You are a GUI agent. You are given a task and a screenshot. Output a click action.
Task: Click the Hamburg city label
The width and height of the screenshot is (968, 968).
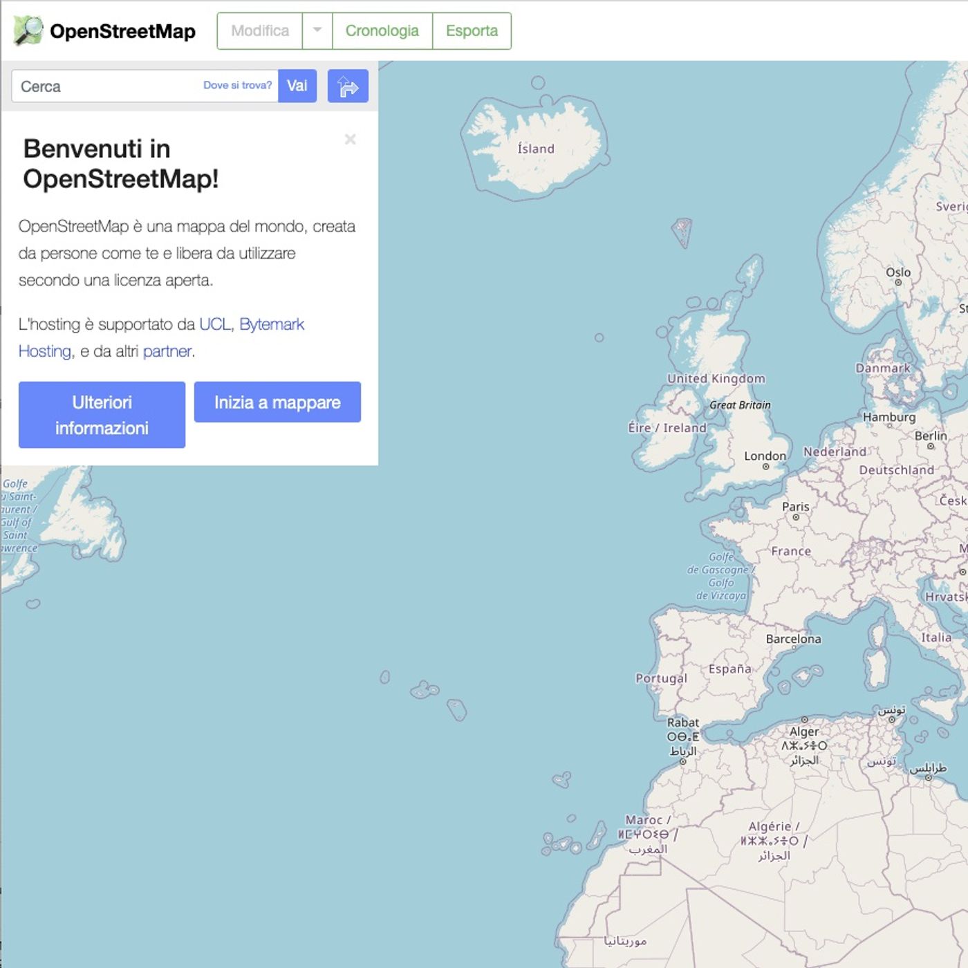click(x=888, y=417)
